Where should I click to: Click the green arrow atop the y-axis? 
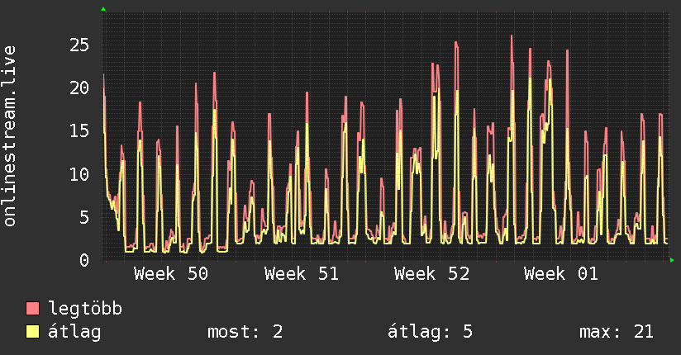(x=103, y=9)
